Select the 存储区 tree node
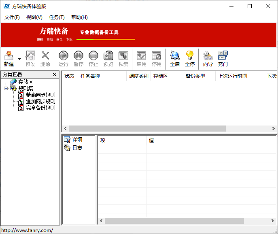The image size is (278, 234). coord(26,82)
